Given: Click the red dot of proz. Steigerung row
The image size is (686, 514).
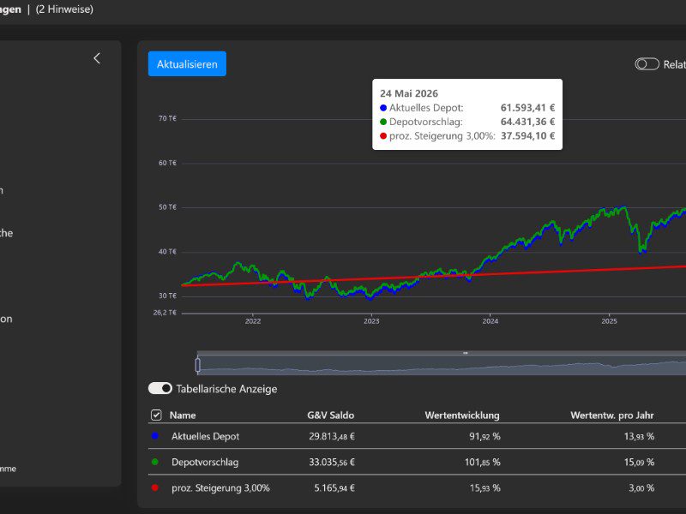Looking at the screenshot, I should [155, 487].
